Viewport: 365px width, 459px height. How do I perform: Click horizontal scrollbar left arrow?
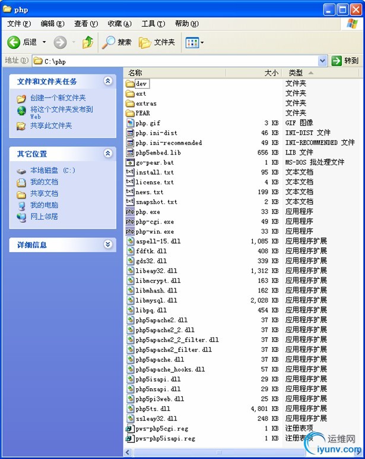(x=128, y=452)
